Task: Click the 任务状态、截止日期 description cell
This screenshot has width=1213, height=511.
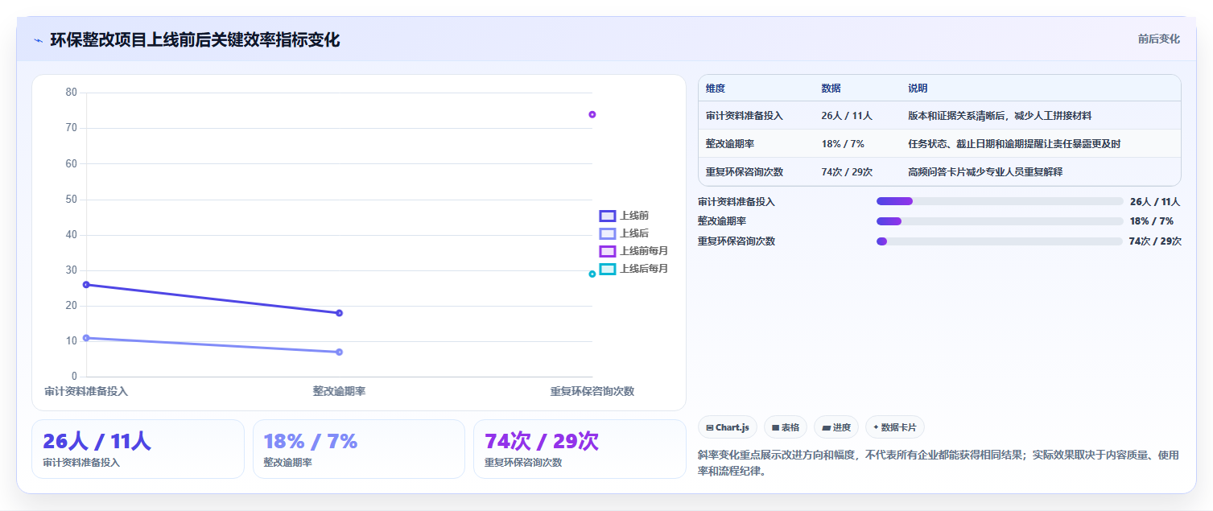Action: click(x=1014, y=143)
